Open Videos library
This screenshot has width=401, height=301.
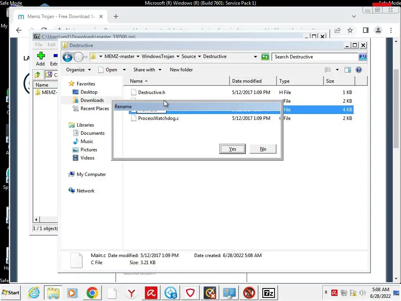87,158
